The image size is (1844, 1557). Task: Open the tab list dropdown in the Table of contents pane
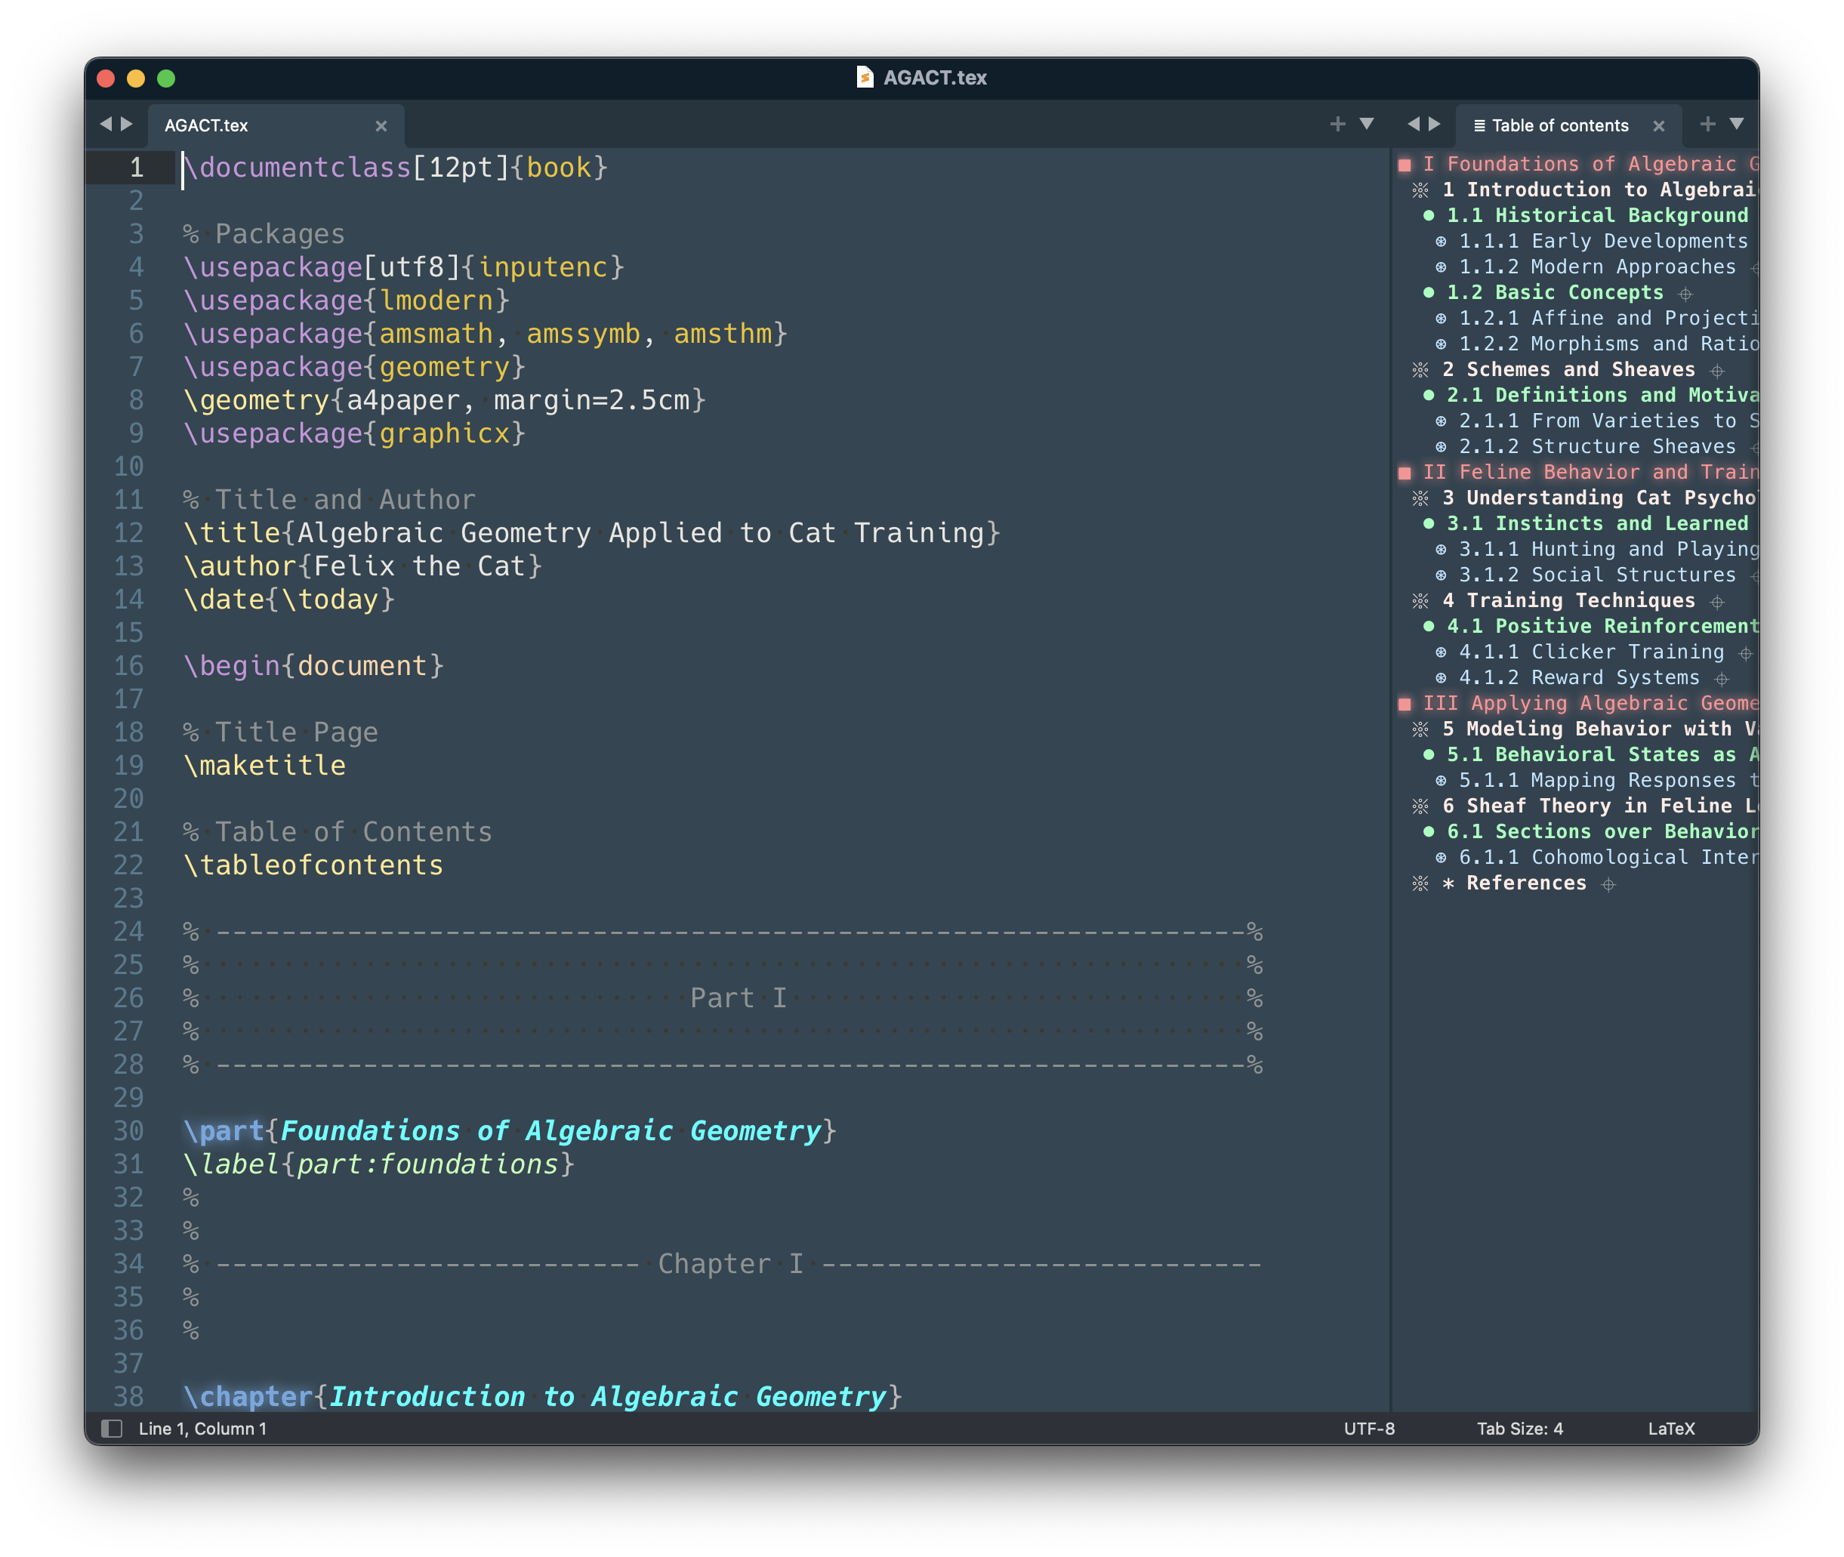coord(1736,125)
